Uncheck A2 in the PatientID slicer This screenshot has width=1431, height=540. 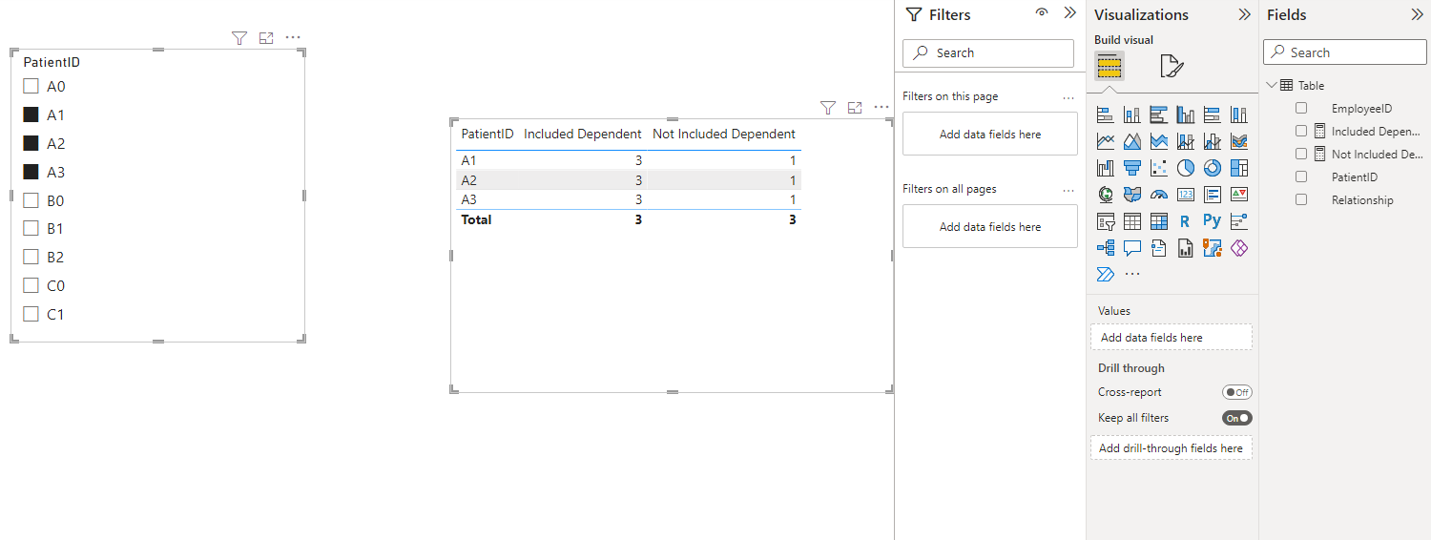[x=31, y=143]
